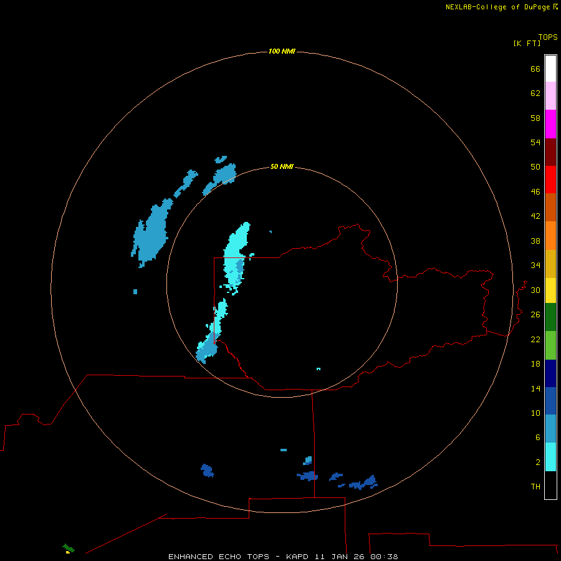
Task: Click the magenta 58 kft legend swatch
Action: point(550,124)
